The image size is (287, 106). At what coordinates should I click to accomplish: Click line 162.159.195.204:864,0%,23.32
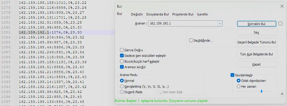pos(51,37)
